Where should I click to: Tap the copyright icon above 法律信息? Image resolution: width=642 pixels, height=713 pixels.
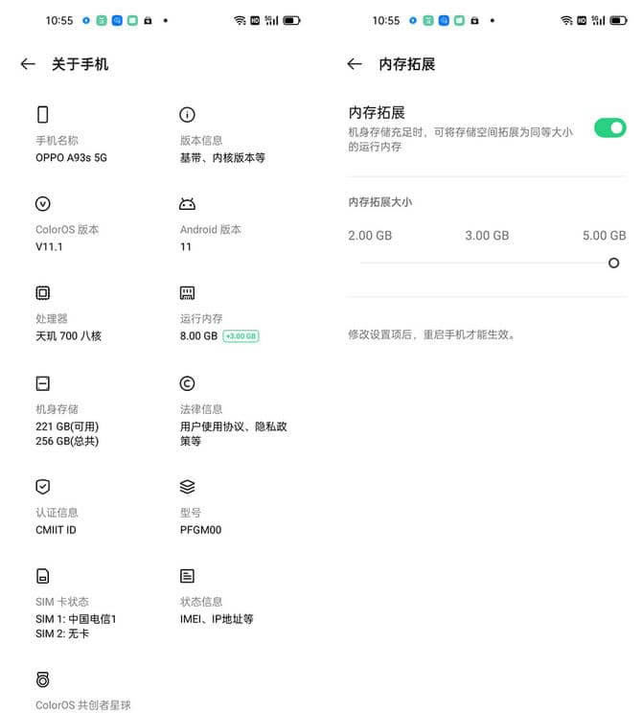coord(187,383)
